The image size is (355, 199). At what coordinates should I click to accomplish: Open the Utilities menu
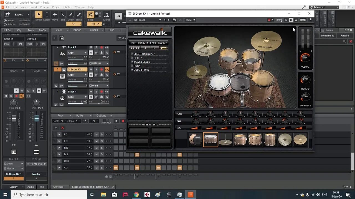(x=68, y=7)
